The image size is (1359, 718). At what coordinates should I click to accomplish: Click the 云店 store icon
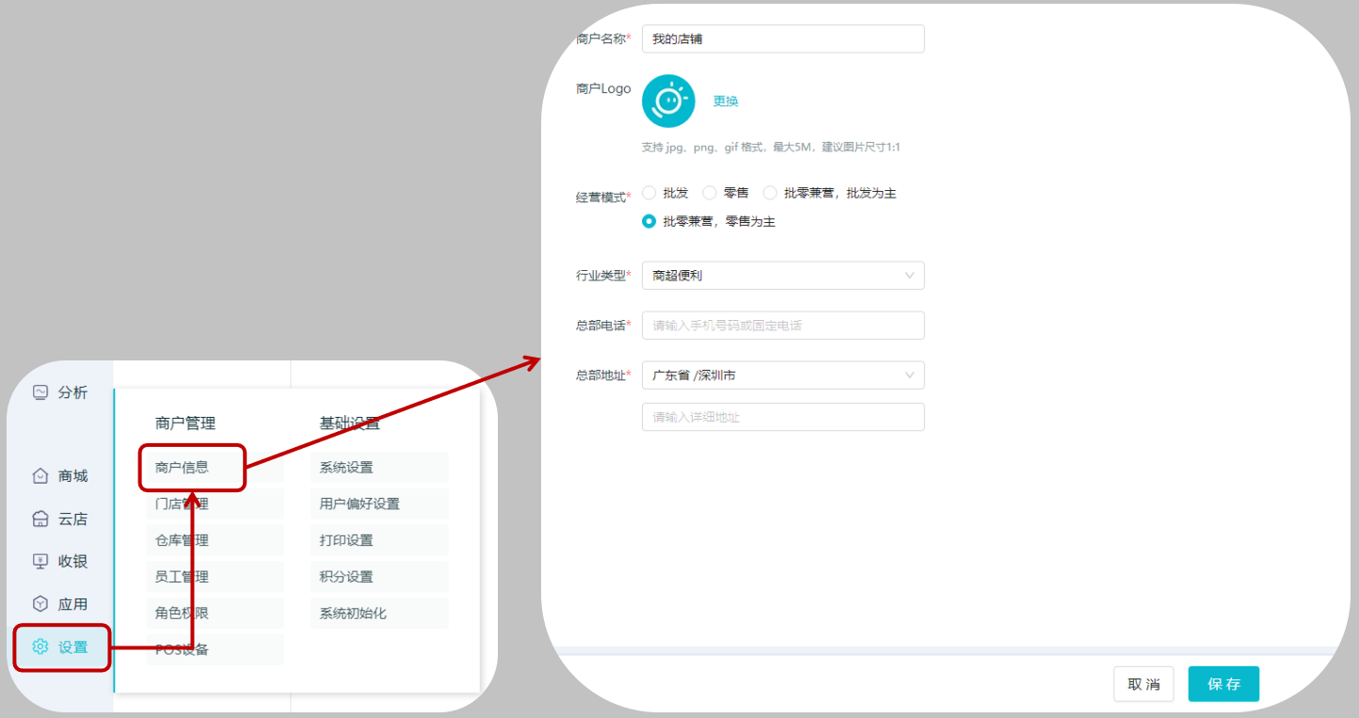[x=40, y=519]
